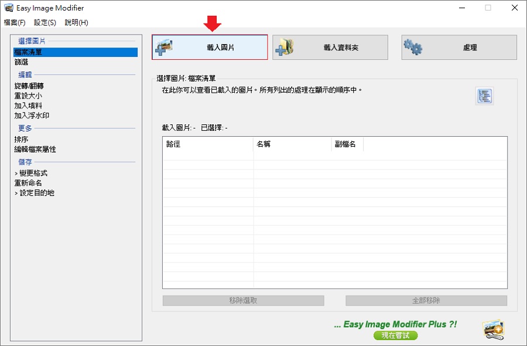527x346 pixels.
Task: Open the 加入填料 padding option
Action: pyautogui.click(x=28, y=106)
